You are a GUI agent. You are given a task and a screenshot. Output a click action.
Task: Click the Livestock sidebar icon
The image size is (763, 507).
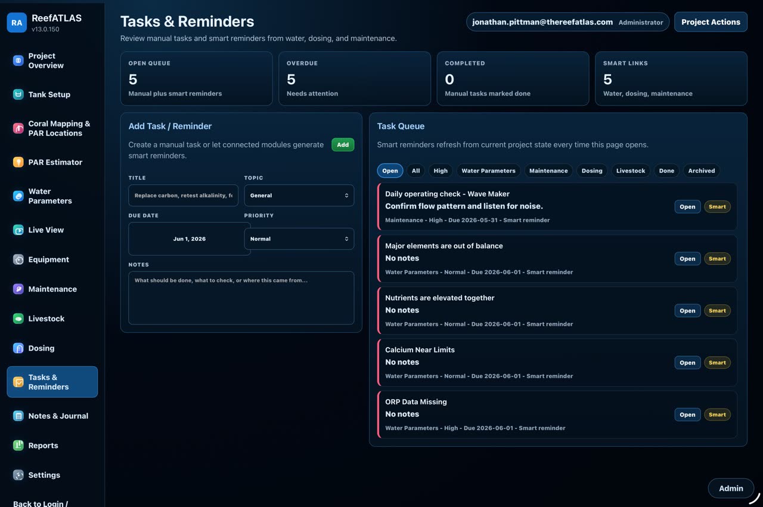click(x=18, y=319)
